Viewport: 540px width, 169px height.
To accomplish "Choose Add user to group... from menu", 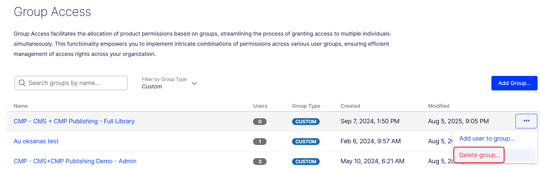I will [487, 139].
